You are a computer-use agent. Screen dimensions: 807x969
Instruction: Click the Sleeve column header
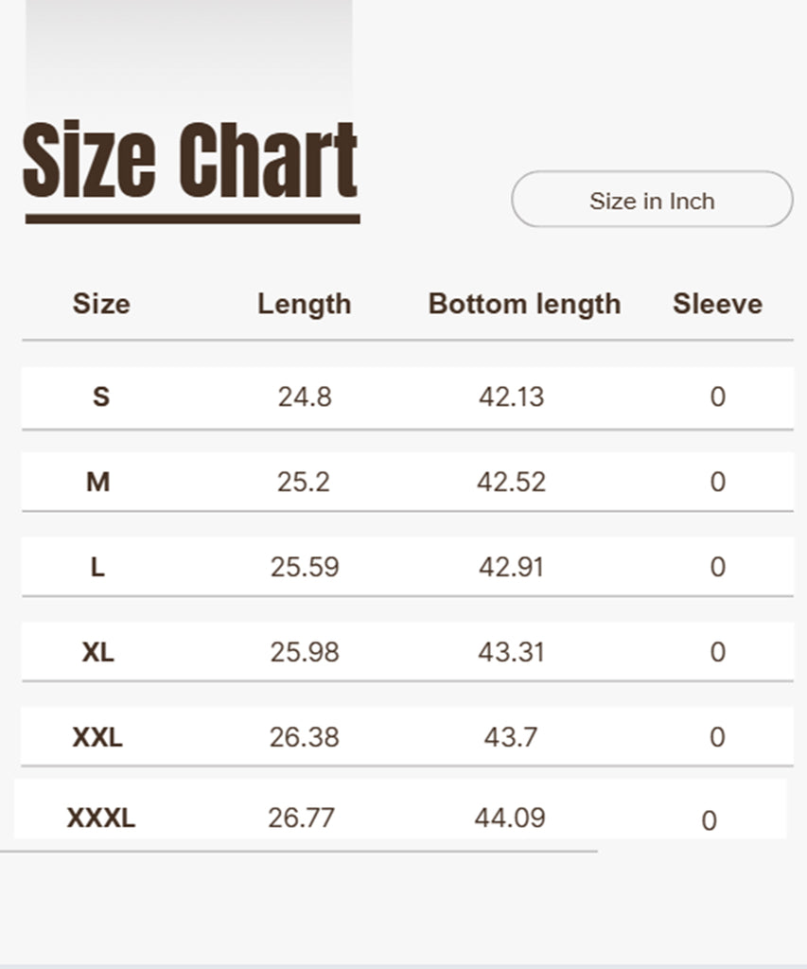point(717,304)
